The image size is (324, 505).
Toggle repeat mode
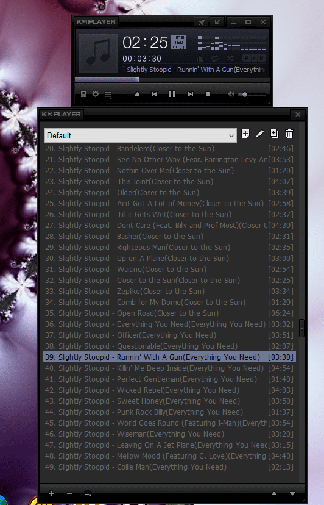pyautogui.click(x=215, y=59)
